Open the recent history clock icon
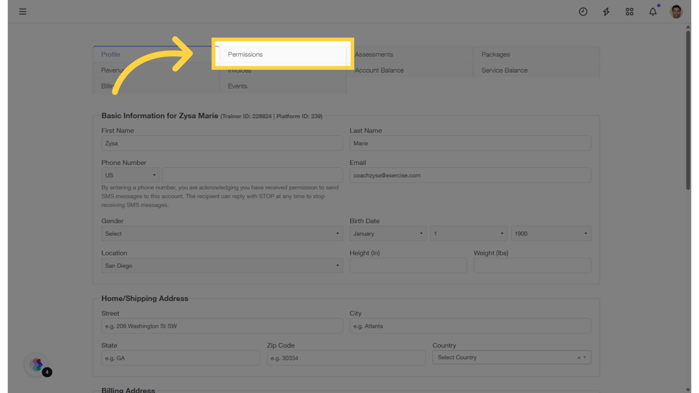Screen dimensions: 699x393 pyautogui.click(x=583, y=11)
